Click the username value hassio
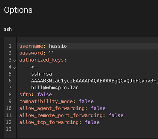The width and height of the screenshot is (158, 139). [58, 46]
